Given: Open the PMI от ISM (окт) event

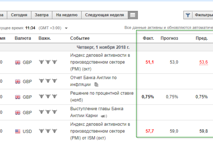Looking at the screenshot, I should [x=100, y=131].
